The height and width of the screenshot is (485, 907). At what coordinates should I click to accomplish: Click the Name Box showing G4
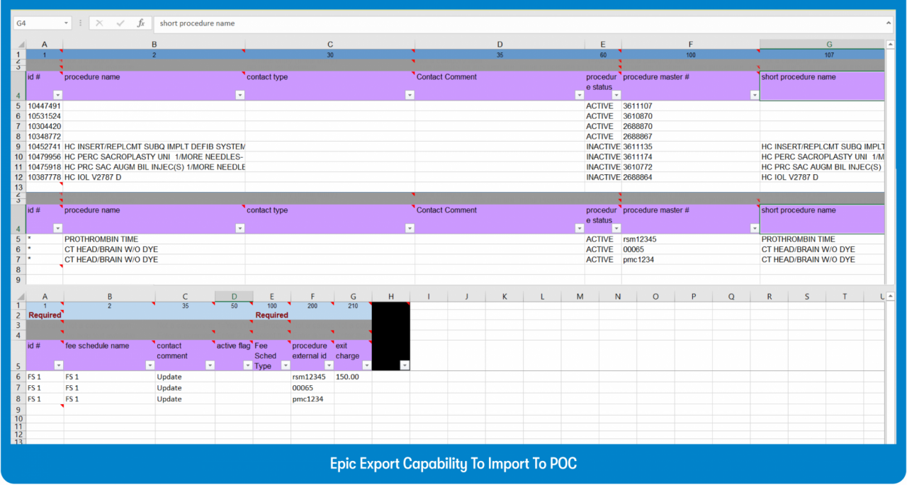pos(39,23)
